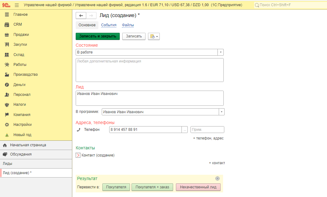Image resolution: width=327 pixels, height=197 pixels.
Task: Open the Склад section icon
Action: (7, 55)
